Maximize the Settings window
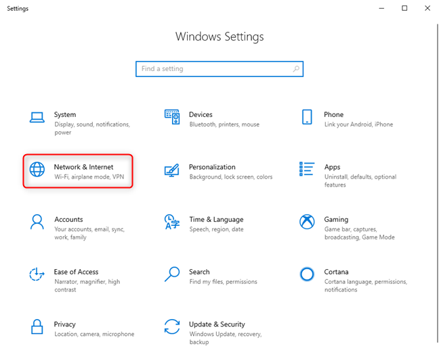 404,8
